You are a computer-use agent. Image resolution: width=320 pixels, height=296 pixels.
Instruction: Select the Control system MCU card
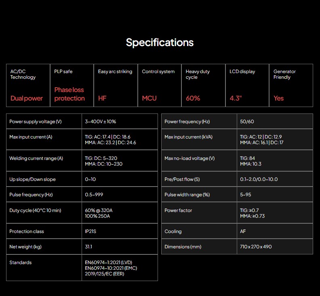(159, 85)
